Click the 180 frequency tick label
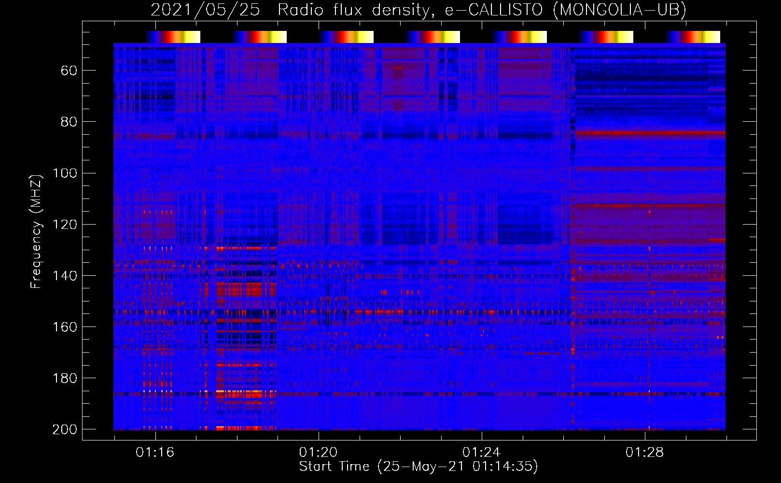781x483 pixels. pyautogui.click(x=65, y=378)
